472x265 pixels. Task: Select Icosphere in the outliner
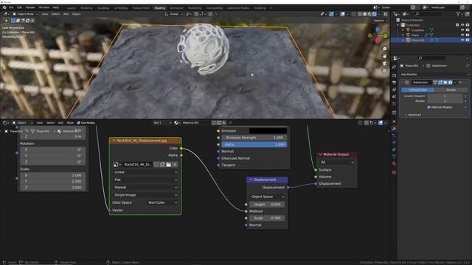coord(417,30)
